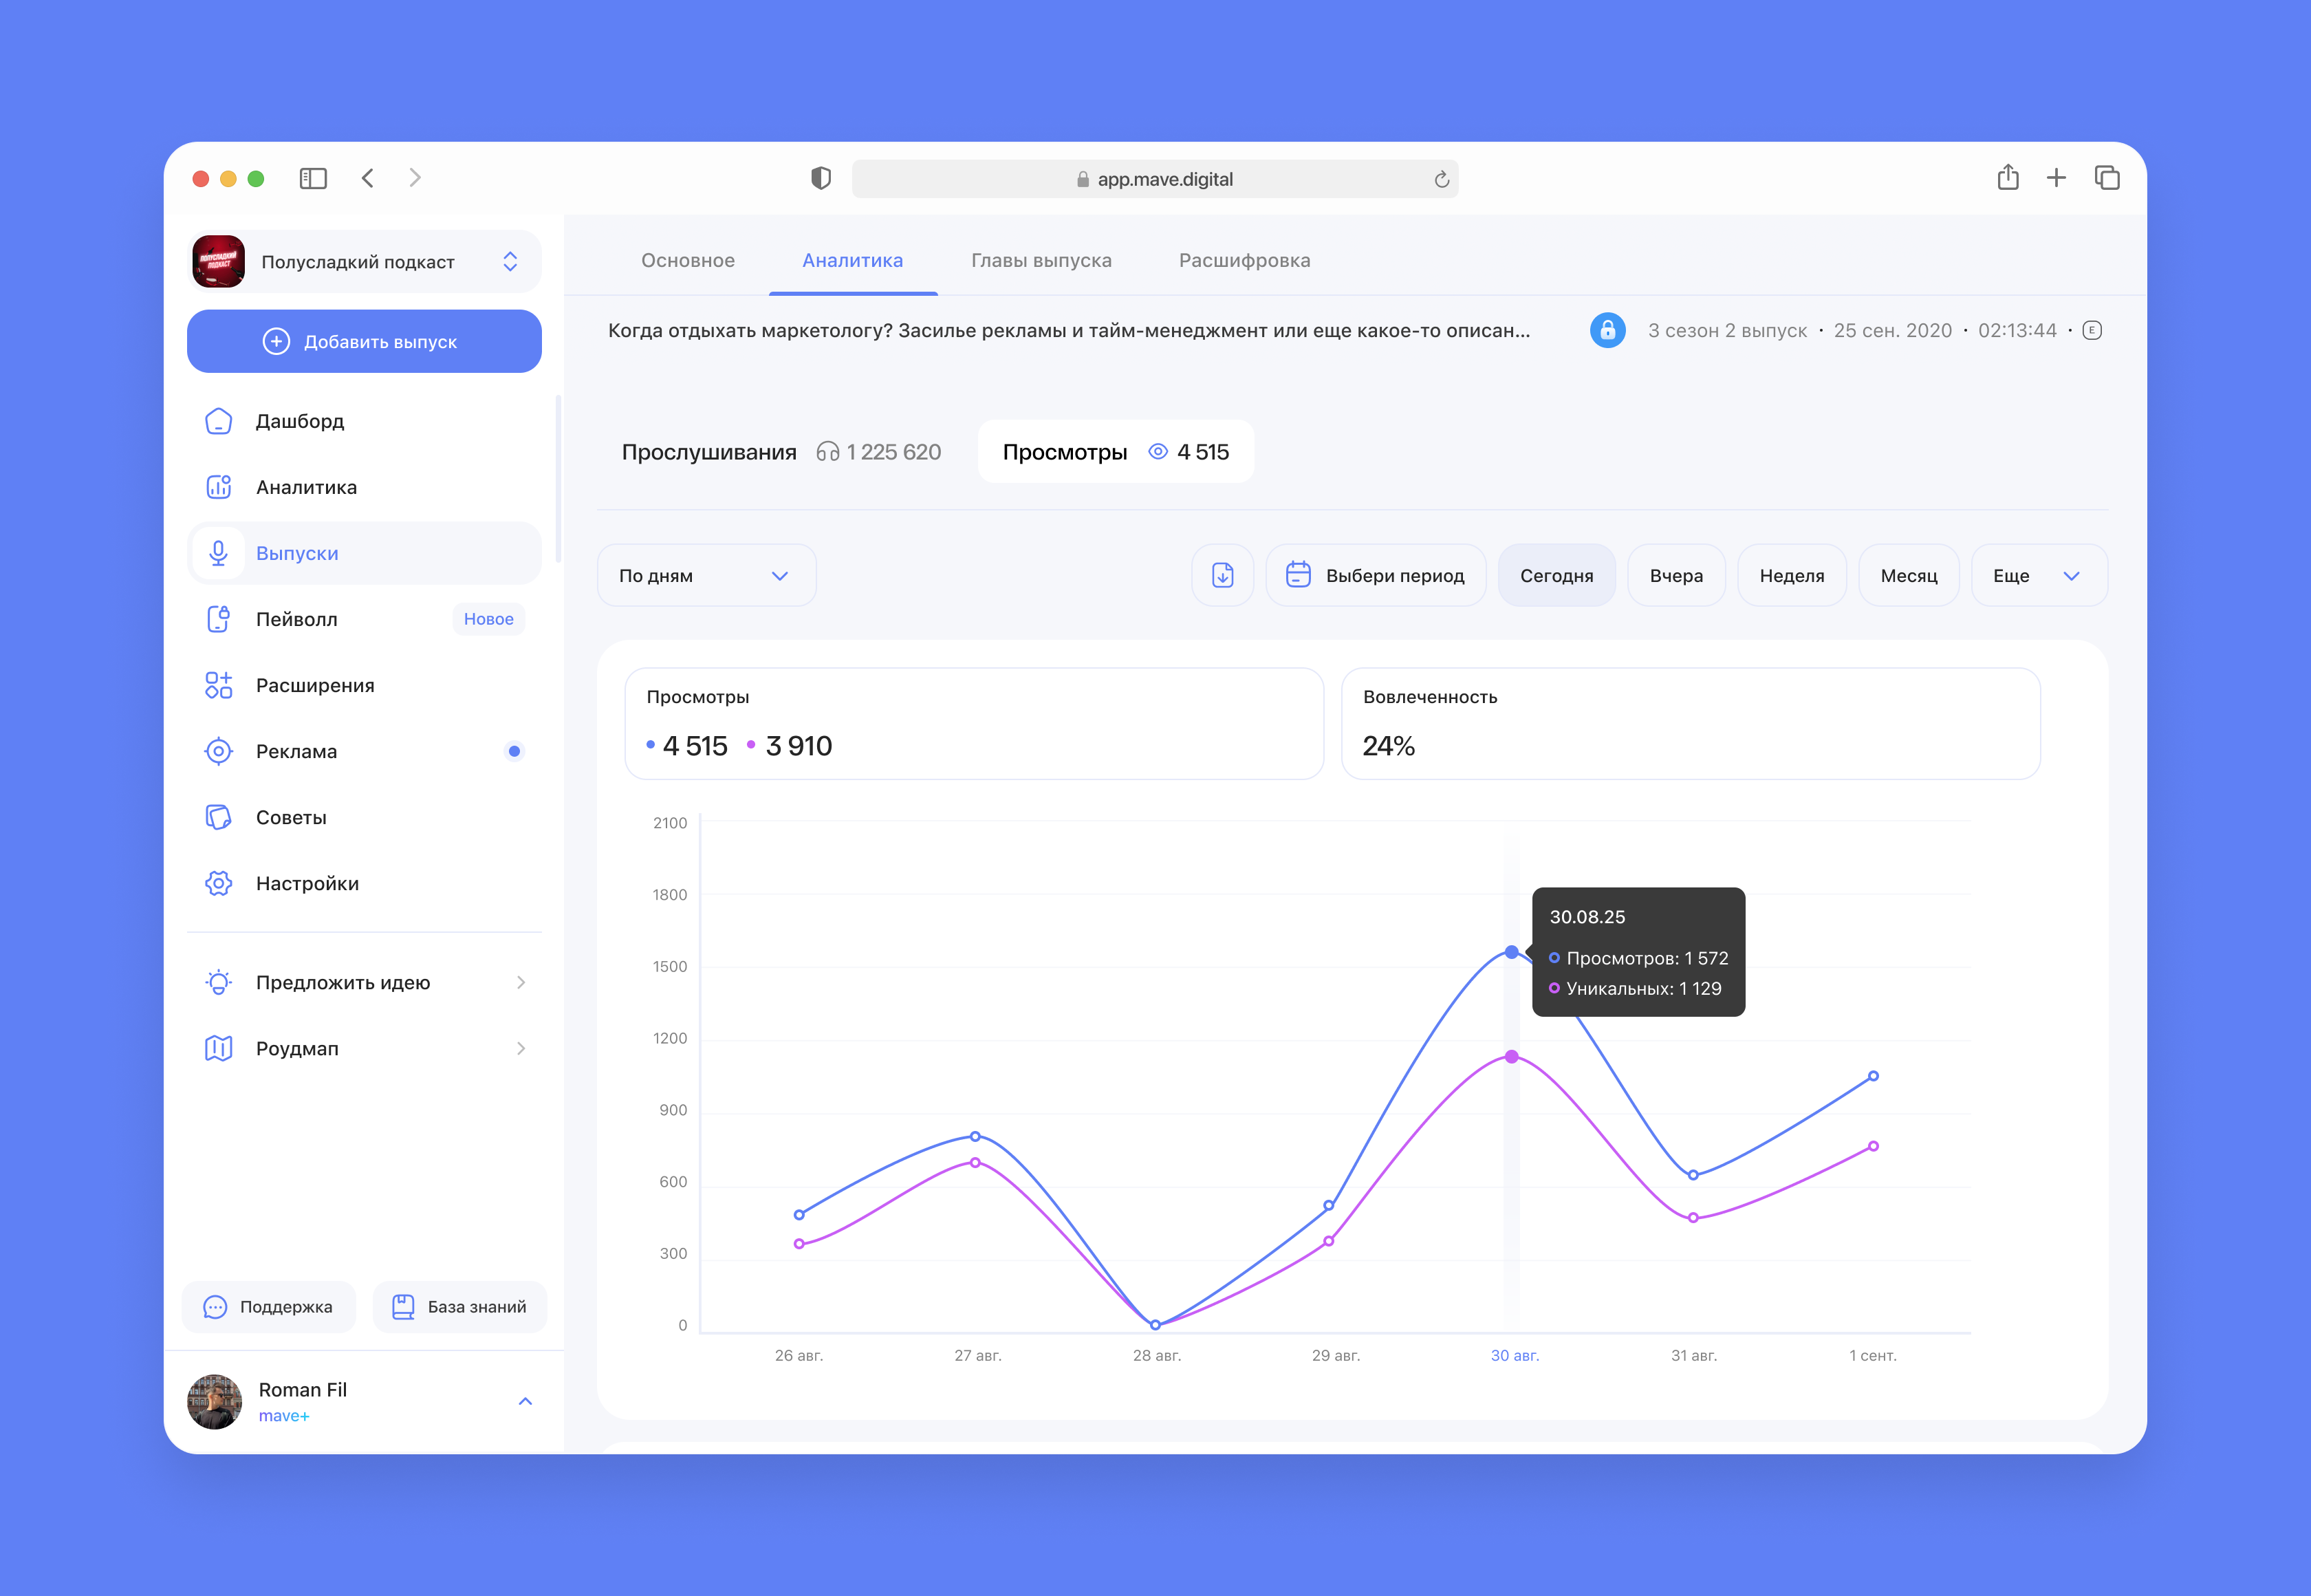Switch to the Расшифровка tab
This screenshot has width=2311, height=1596.
point(1244,260)
